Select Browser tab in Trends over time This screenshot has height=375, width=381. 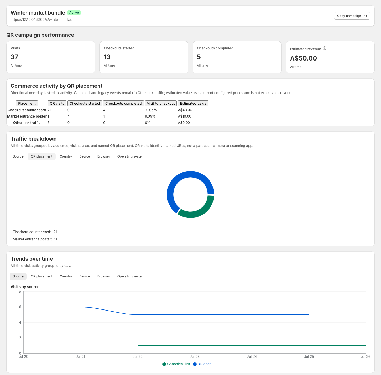pyautogui.click(x=104, y=276)
